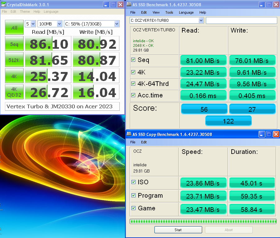
Task: Click the green copy benchmark progress bar
Action: 203,221
